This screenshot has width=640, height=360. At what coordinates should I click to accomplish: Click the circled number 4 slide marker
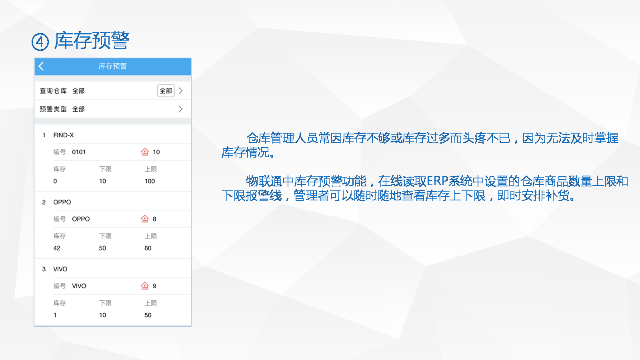pyautogui.click(x=40, y=42)
